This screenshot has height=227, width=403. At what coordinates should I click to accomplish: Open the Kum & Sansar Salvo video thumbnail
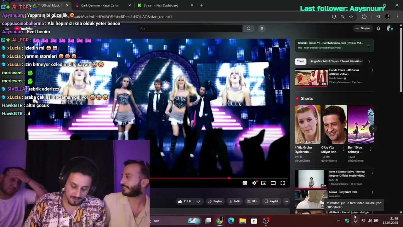pyautogui.click(x=311, y=179)
